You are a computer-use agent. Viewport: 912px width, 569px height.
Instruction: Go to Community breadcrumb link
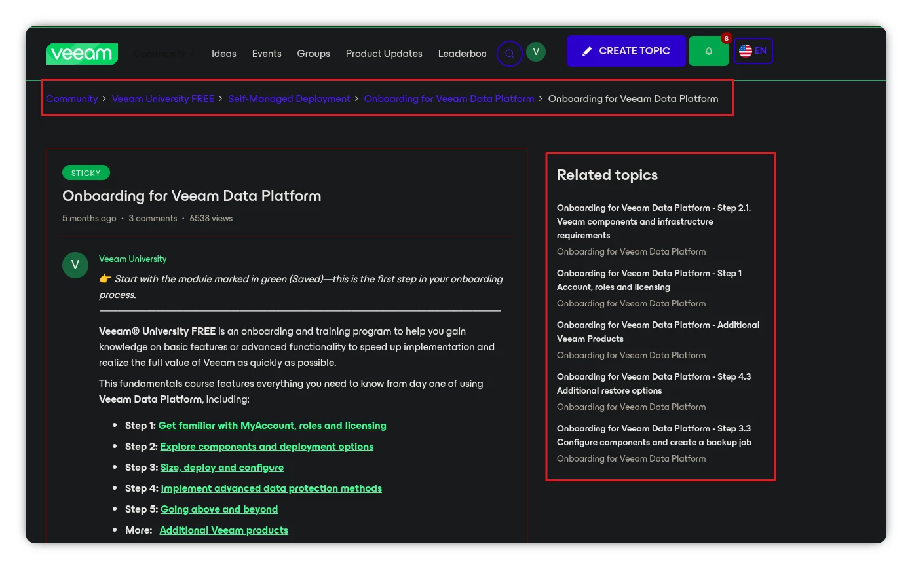pyautogui.click(x=71, y=99)
